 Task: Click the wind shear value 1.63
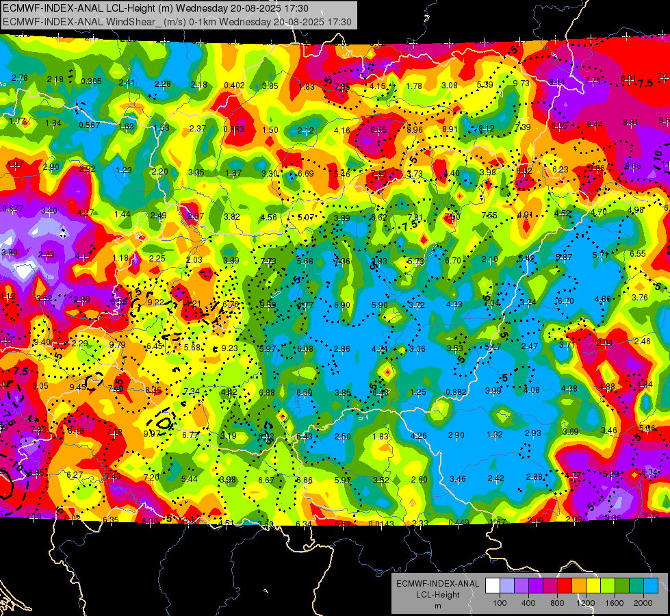(126, 127)
